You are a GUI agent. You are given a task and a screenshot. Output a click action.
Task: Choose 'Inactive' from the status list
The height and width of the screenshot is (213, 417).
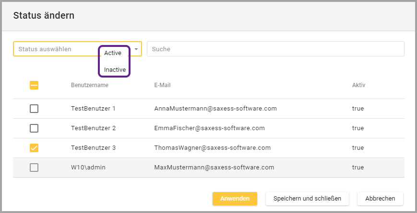click(115, 69)
